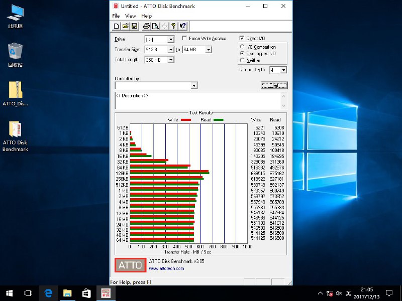Open the File menu

pos(116,16)
